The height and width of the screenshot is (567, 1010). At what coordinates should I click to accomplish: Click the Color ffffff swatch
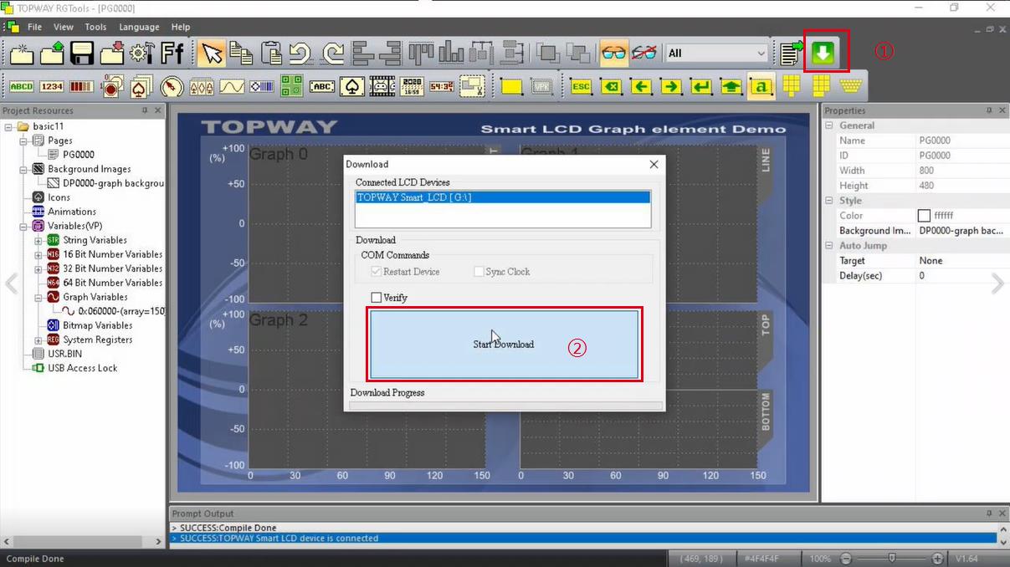pyautogui.click(x=924, y=216)
